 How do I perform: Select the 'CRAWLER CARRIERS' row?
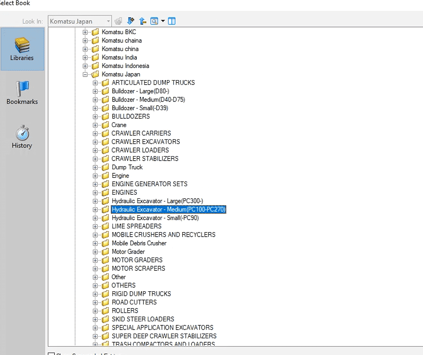point(141,133)
